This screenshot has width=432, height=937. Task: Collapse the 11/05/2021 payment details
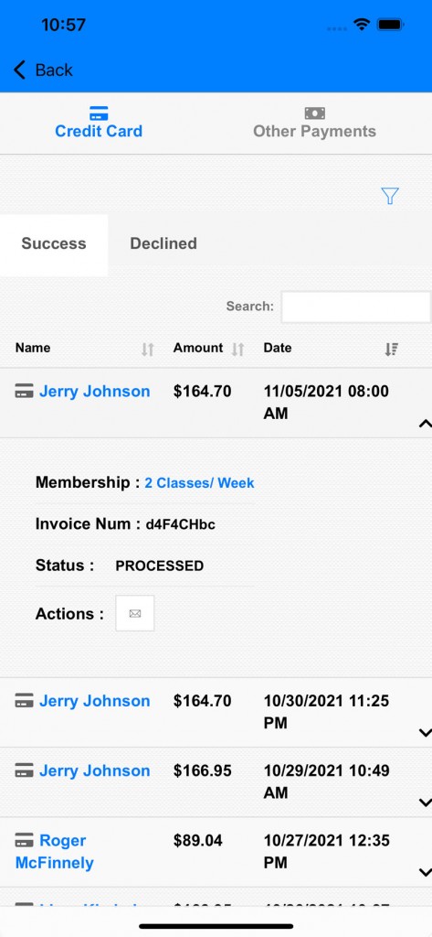pyautogui.click(x=425, y=424)
